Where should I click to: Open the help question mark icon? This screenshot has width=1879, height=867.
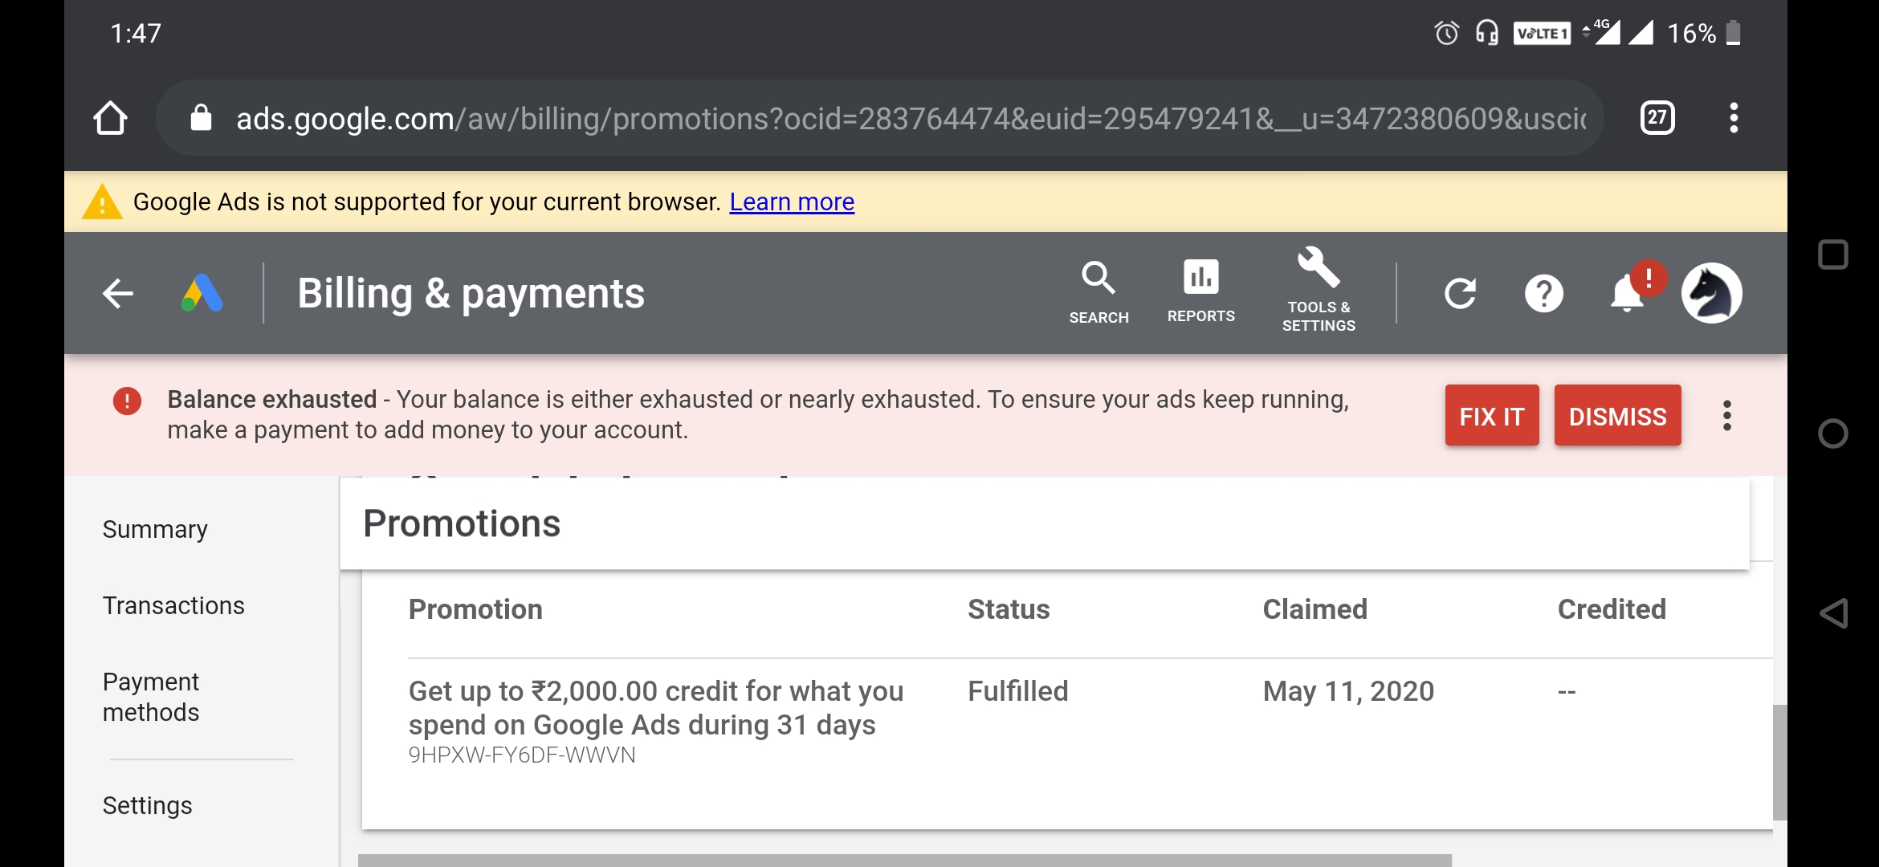(1543, 293)
